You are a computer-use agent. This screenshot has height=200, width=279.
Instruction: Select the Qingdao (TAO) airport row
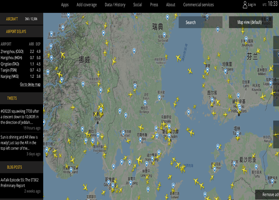click(x=21, y=64)
